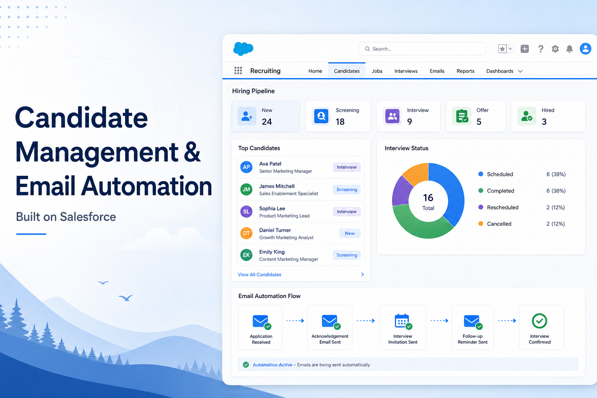Click the Screening stage search-person icon
Screen dimensions: 597x398
[321, 116]
